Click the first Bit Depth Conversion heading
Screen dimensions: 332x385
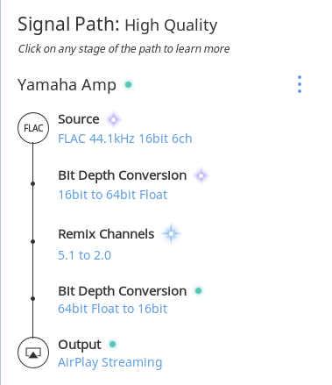tap(123, 175)
